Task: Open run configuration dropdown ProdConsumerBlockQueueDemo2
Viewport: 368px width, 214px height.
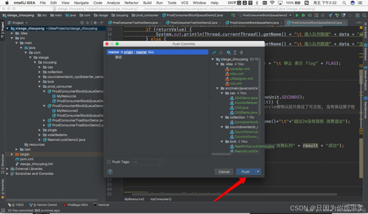Action: [265, 15]
